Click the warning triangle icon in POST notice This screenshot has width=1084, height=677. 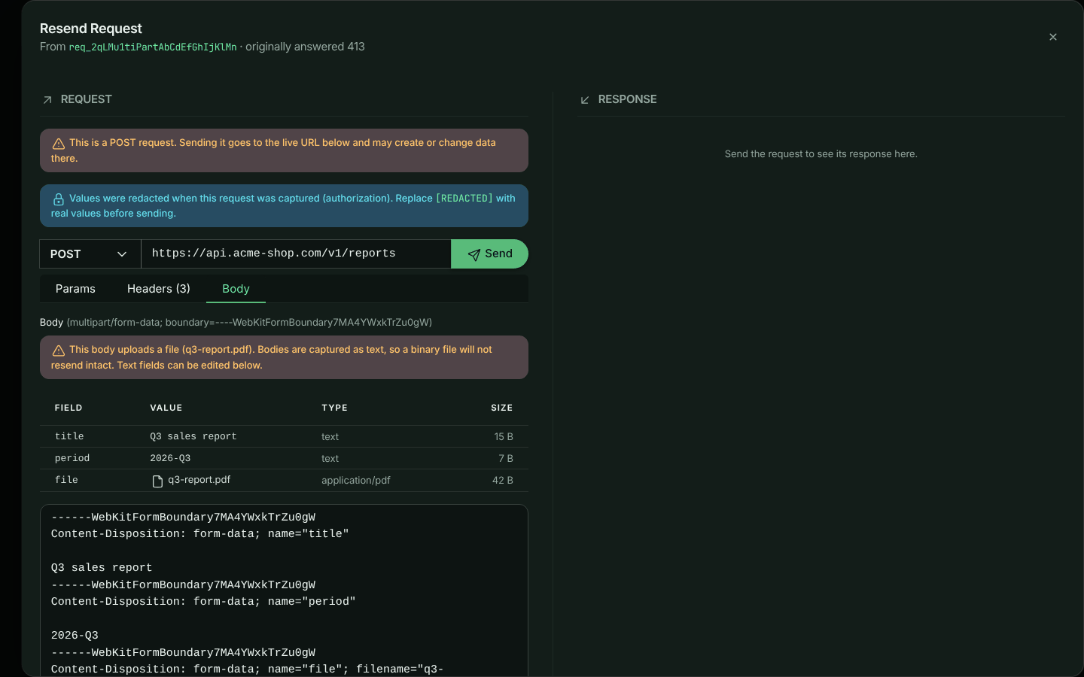(x=58, y=144)
